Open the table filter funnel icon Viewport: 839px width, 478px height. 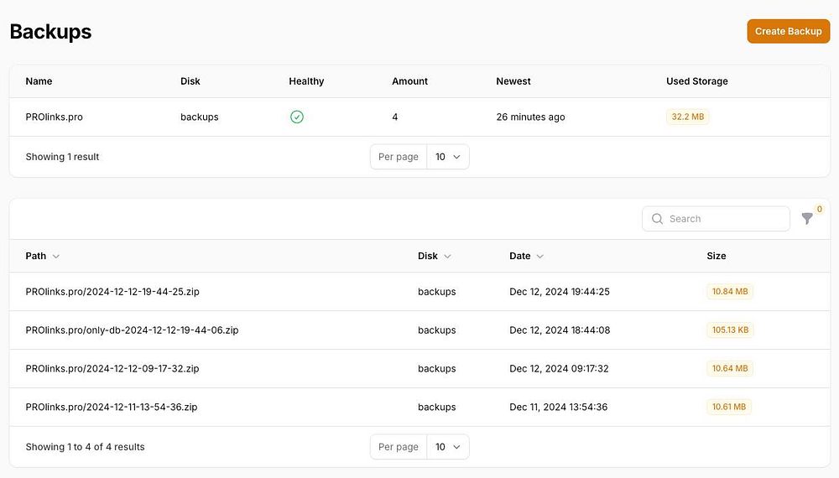click(807, 219)
